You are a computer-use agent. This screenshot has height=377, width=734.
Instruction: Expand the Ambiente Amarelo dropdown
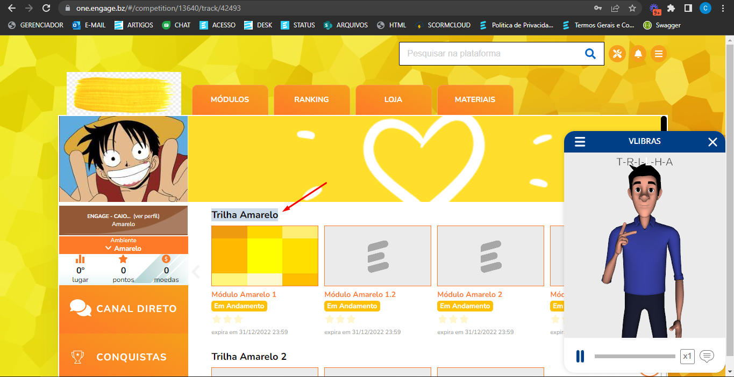pos(123,245)
